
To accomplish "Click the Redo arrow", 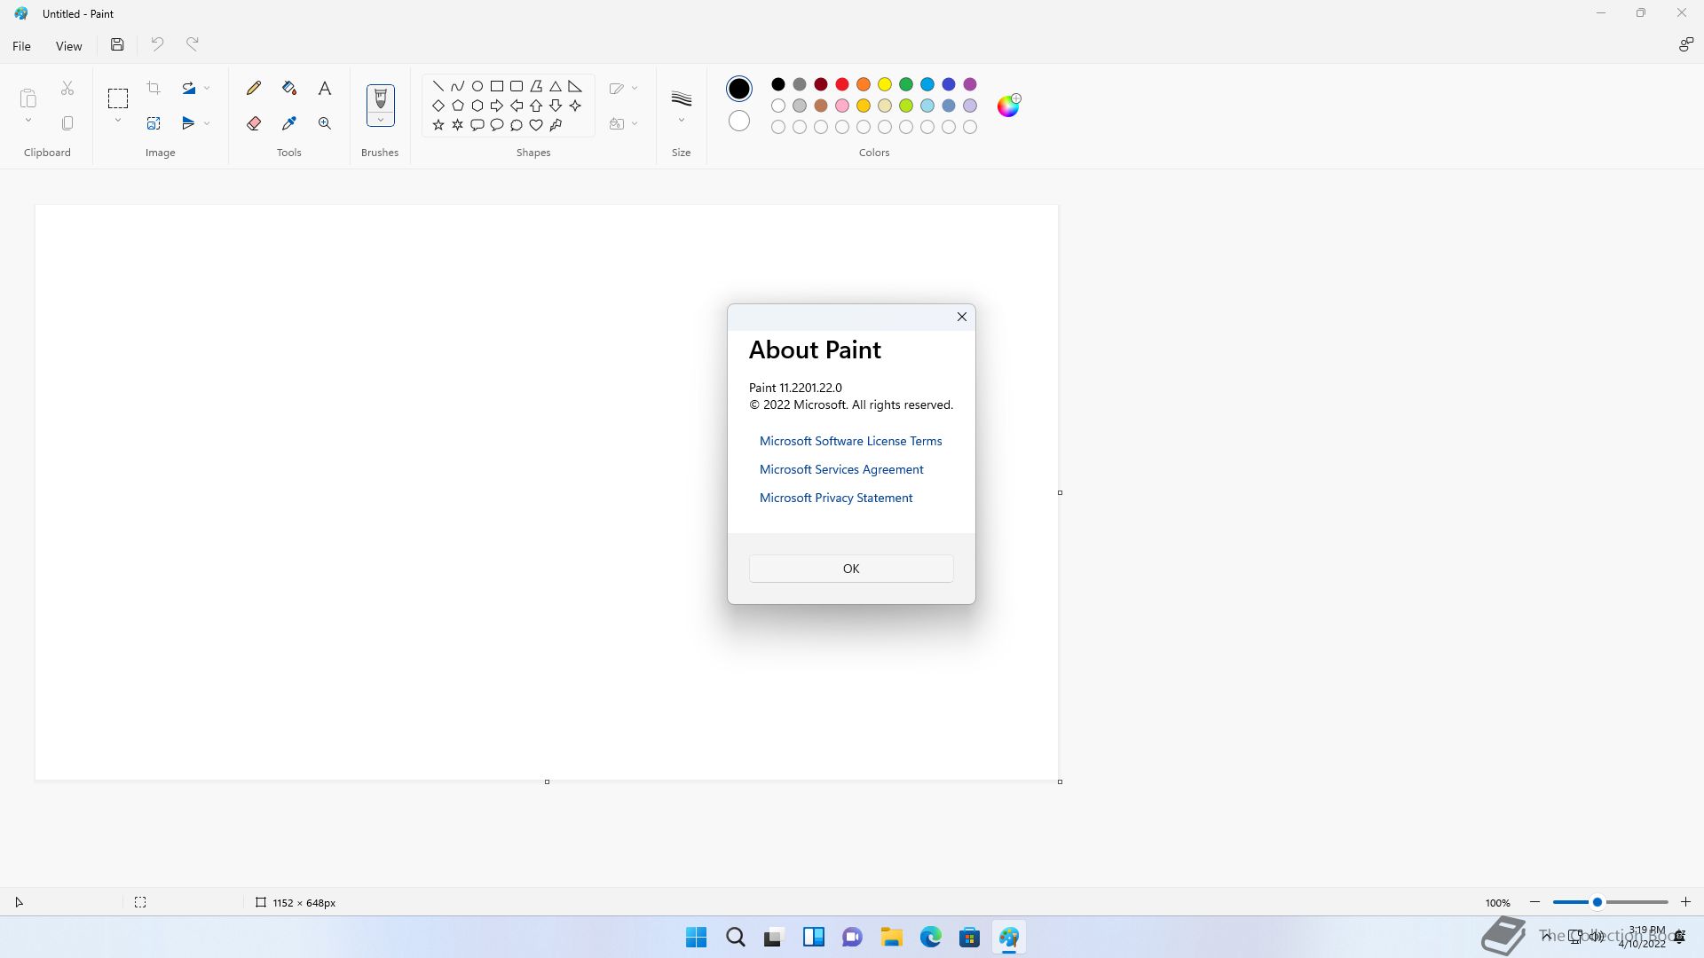I will coord(193,44).
